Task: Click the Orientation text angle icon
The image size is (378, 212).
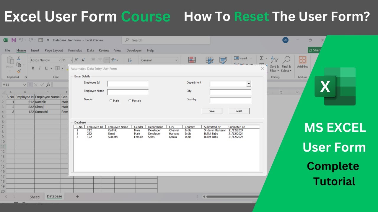Action: 114,60
